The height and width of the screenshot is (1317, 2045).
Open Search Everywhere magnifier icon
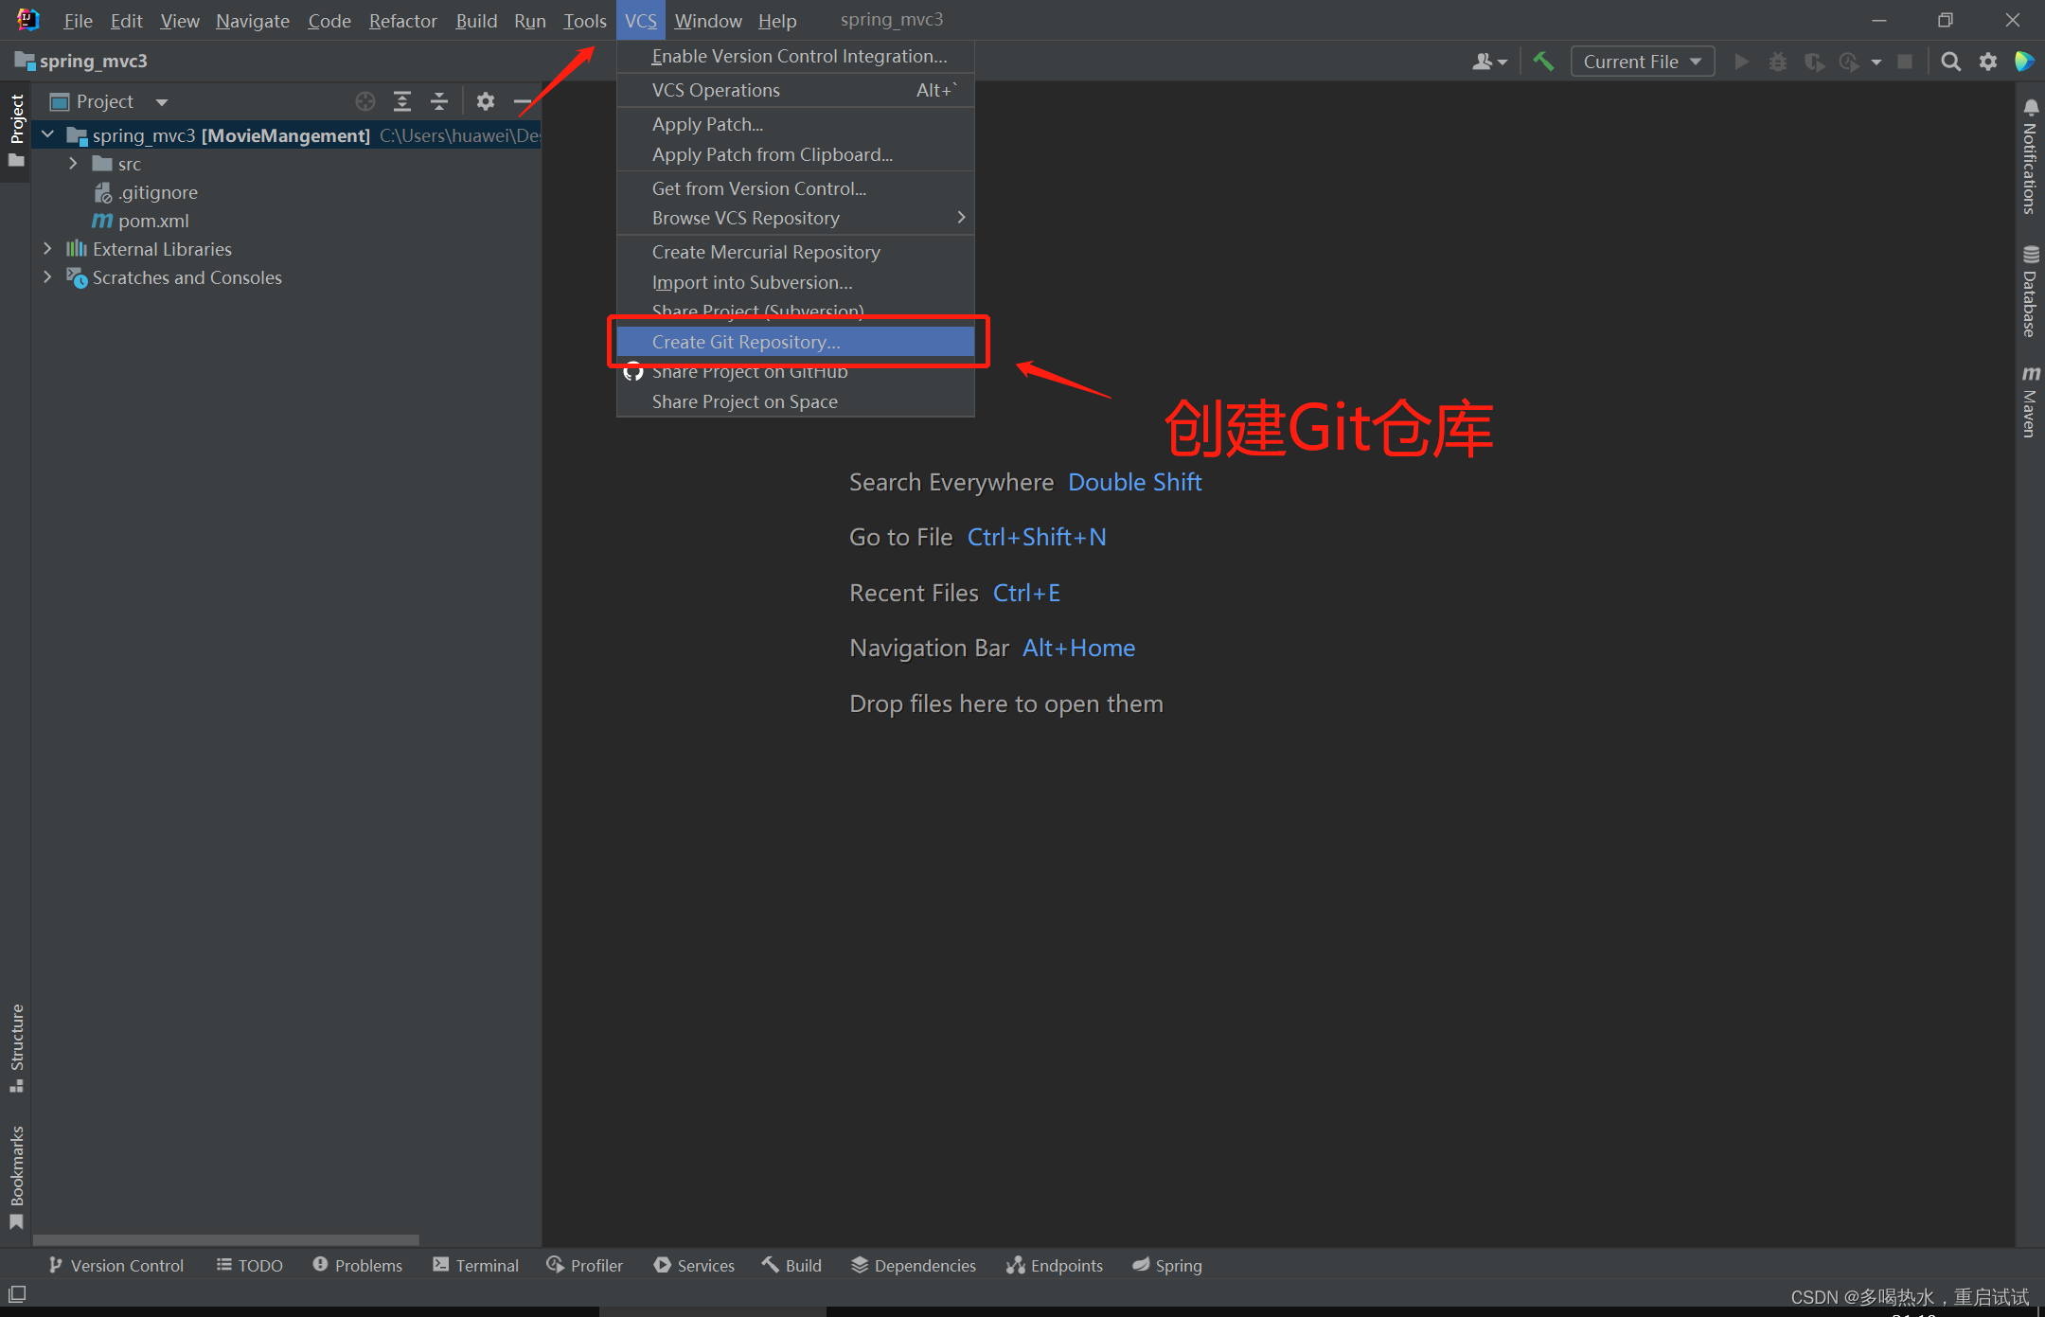(x=1950, y=62)
